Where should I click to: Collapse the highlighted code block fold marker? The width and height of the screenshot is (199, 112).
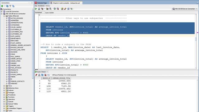(x=39, y=15)
